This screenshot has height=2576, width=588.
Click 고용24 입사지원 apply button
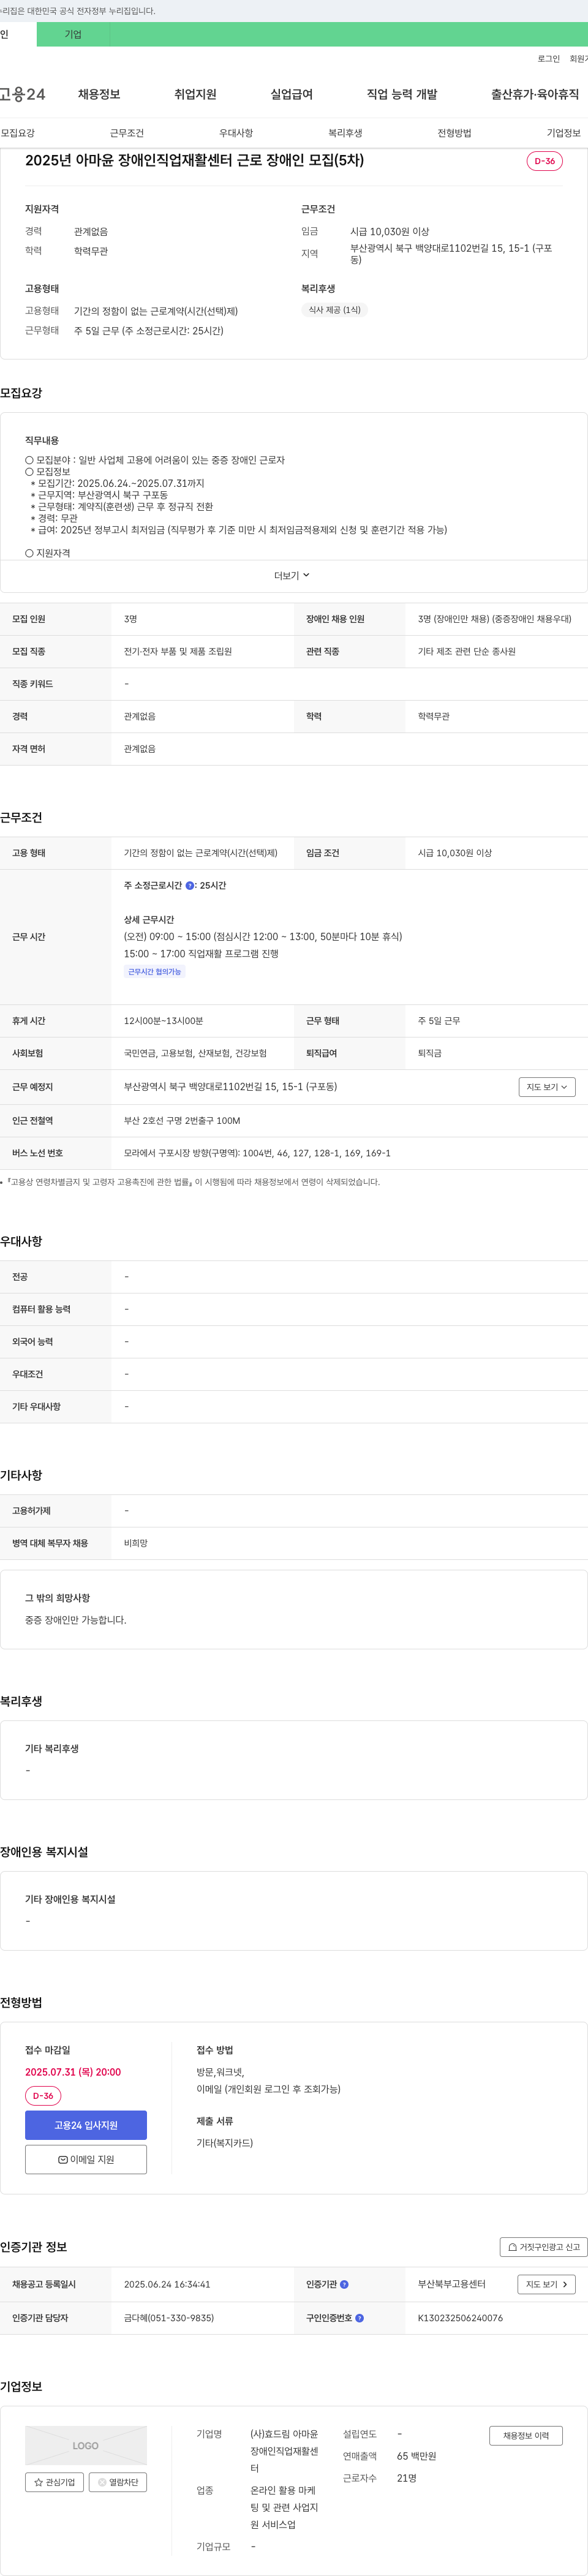(86, 2124)
